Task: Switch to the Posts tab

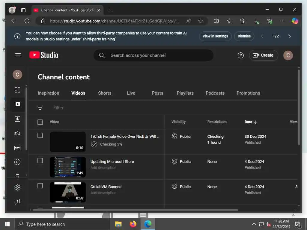Action: (157, 93)
